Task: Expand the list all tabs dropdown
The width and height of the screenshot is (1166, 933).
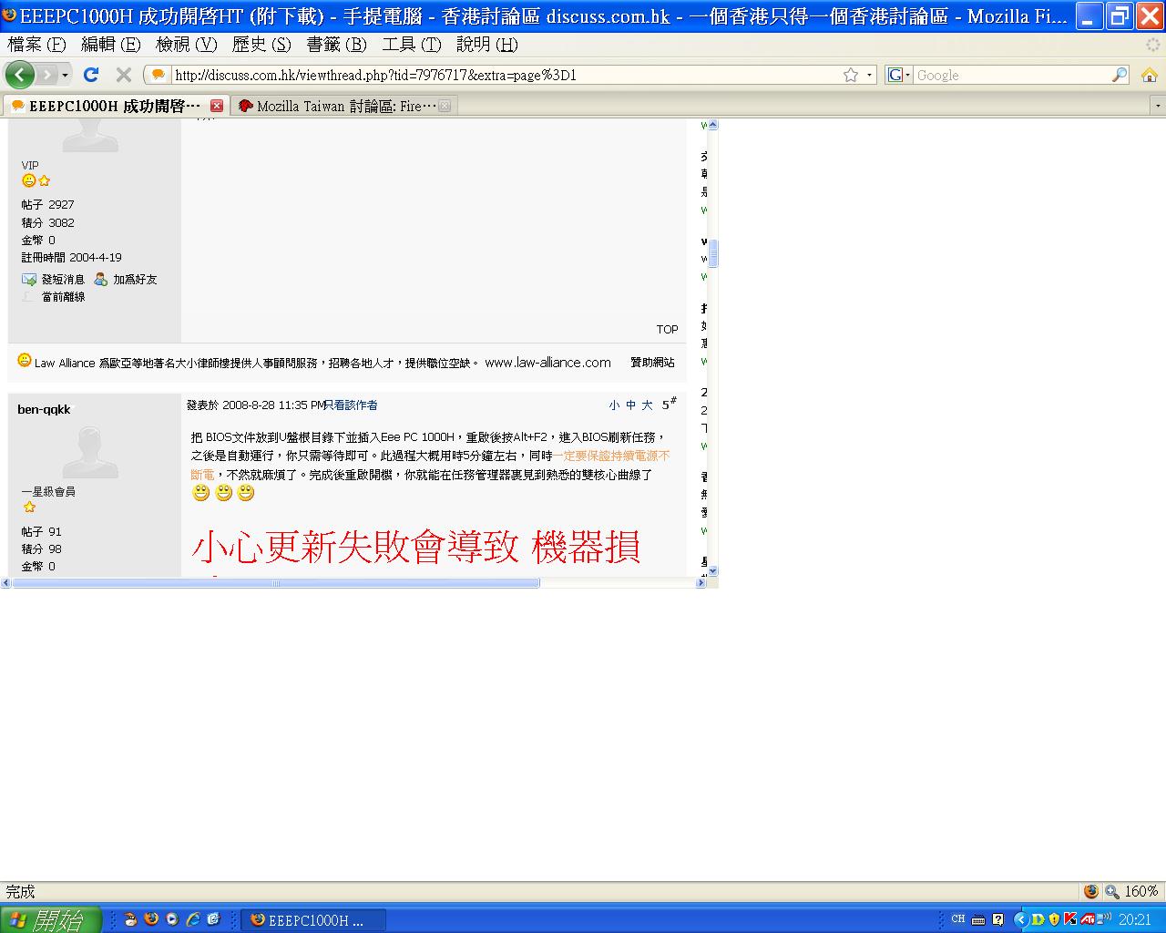Action: pos(1158,106)
